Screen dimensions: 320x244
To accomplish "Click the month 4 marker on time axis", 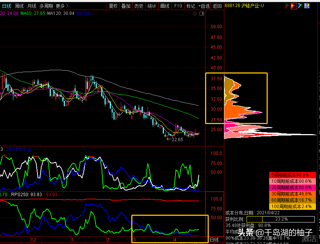I will tap(175, 240).
